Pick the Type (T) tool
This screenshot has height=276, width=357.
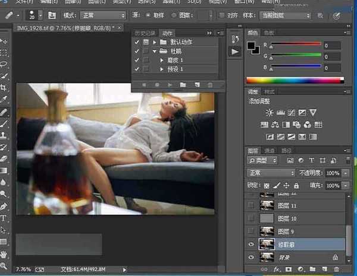pyautogui.click(x=5, y=217)
